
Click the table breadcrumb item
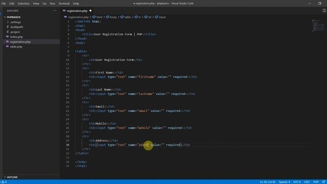coord(127,17)
